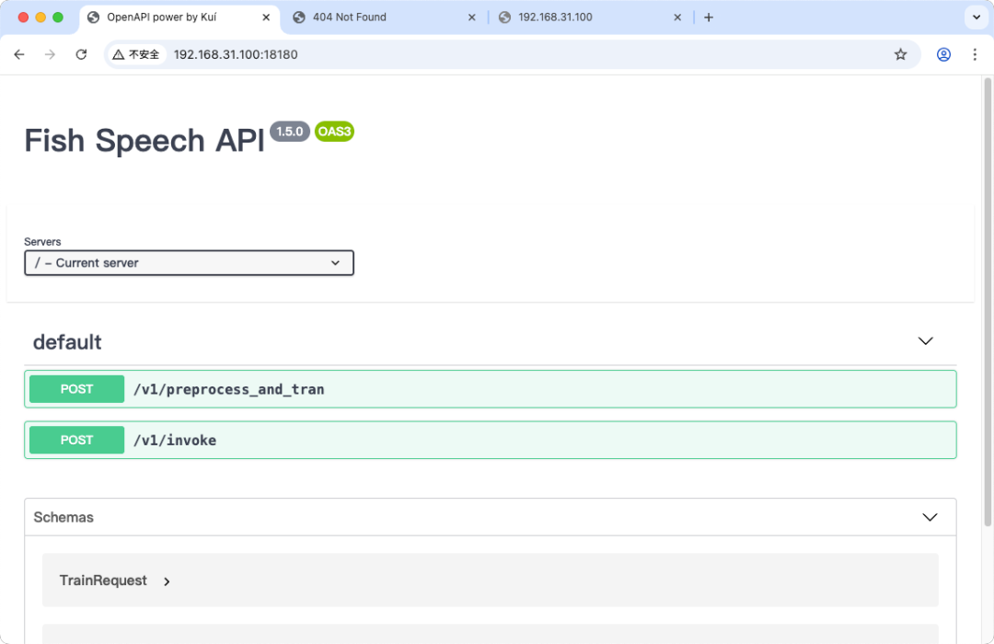Reload the page with refresh icon
This screenshot has width=994, height=644.
pos(81,54)
